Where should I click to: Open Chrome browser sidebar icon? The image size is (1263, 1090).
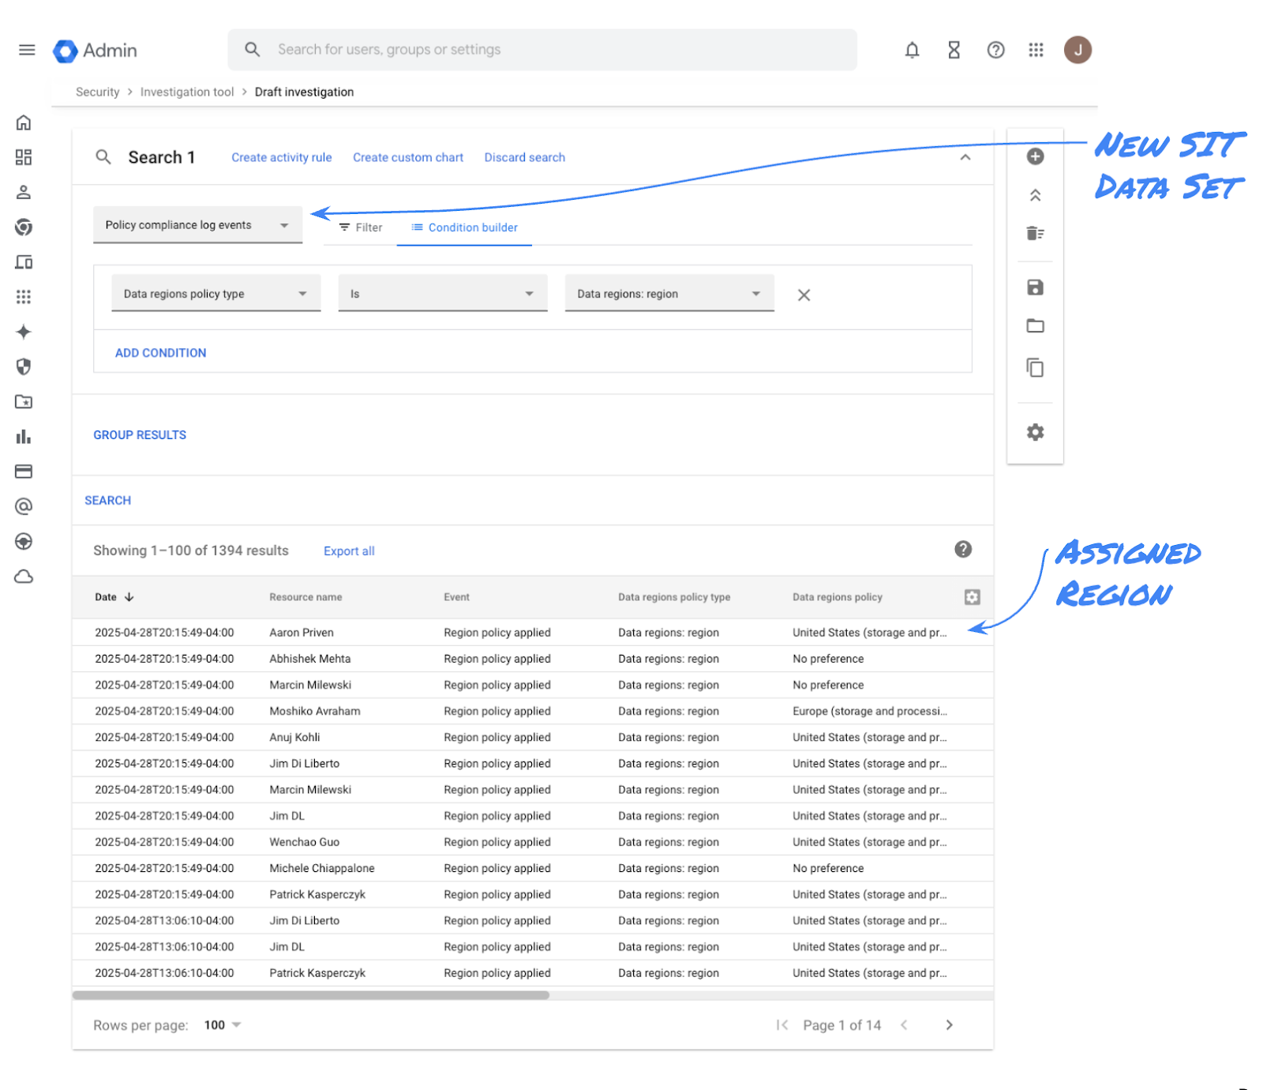(24, 227)
